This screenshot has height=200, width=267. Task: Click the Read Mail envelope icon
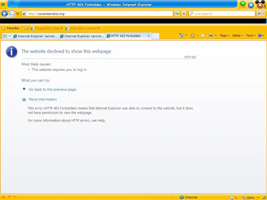point(203,35)
